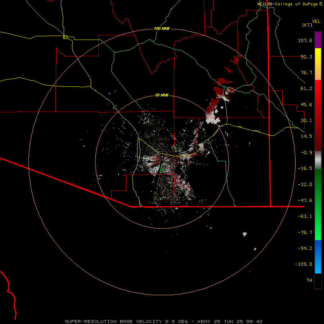
Task: Click the 76.7 velocity scale value
Action: tap(306, 72)
